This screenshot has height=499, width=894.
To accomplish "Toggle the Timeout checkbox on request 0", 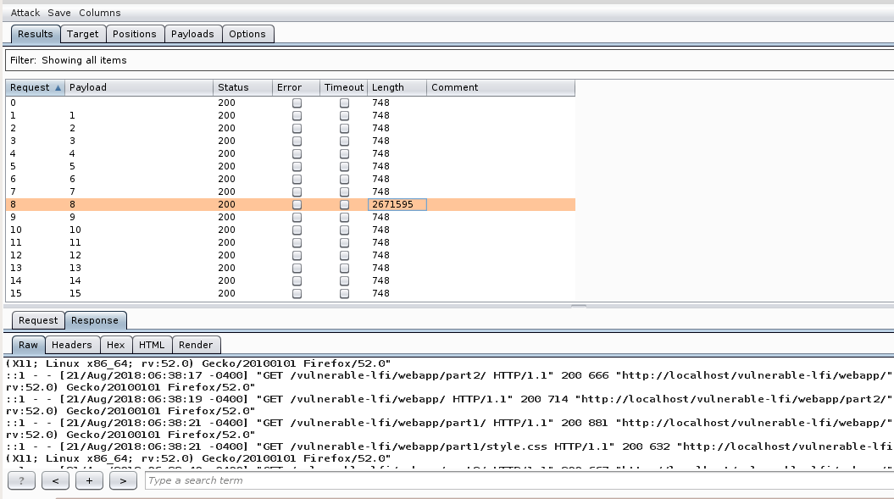I will 344,103.
